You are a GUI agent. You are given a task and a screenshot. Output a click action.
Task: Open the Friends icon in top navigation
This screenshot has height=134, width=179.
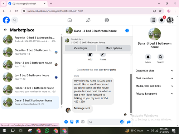point(88,20)
